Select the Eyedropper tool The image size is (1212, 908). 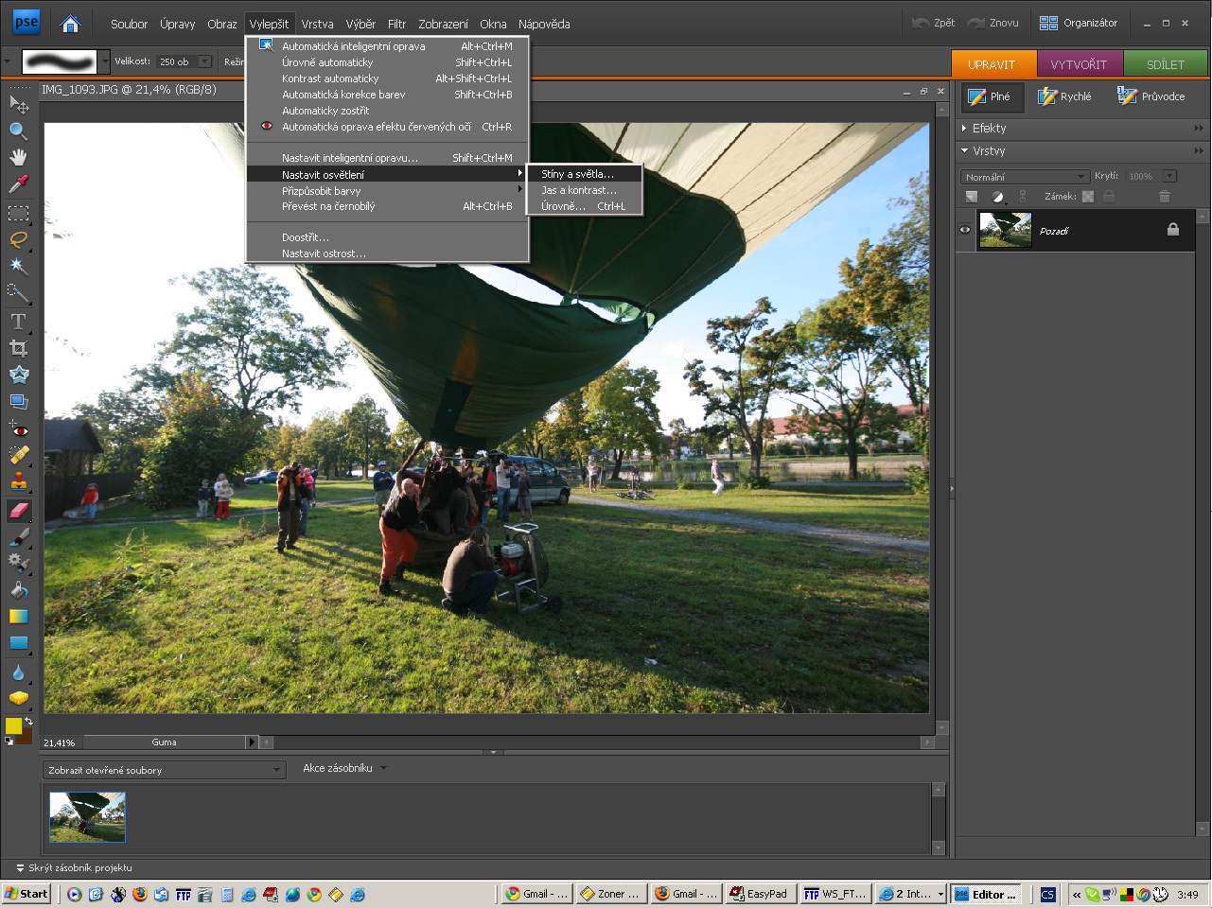click(18, 183)
